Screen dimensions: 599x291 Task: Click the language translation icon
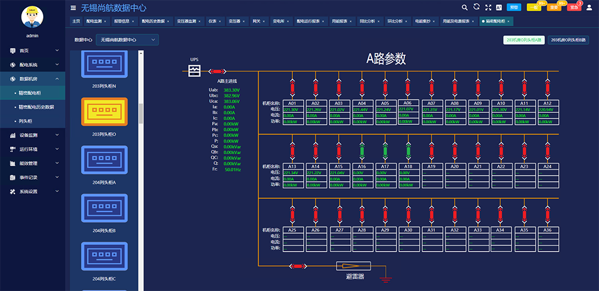coord(498,7)
